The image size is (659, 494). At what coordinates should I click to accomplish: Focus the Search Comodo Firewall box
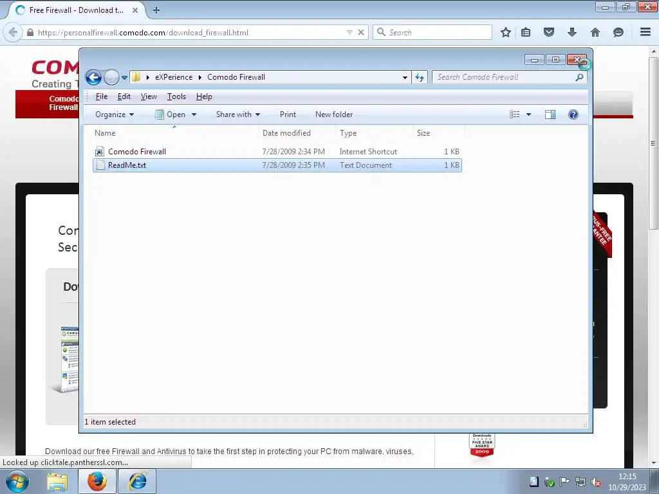coord(503,77)
